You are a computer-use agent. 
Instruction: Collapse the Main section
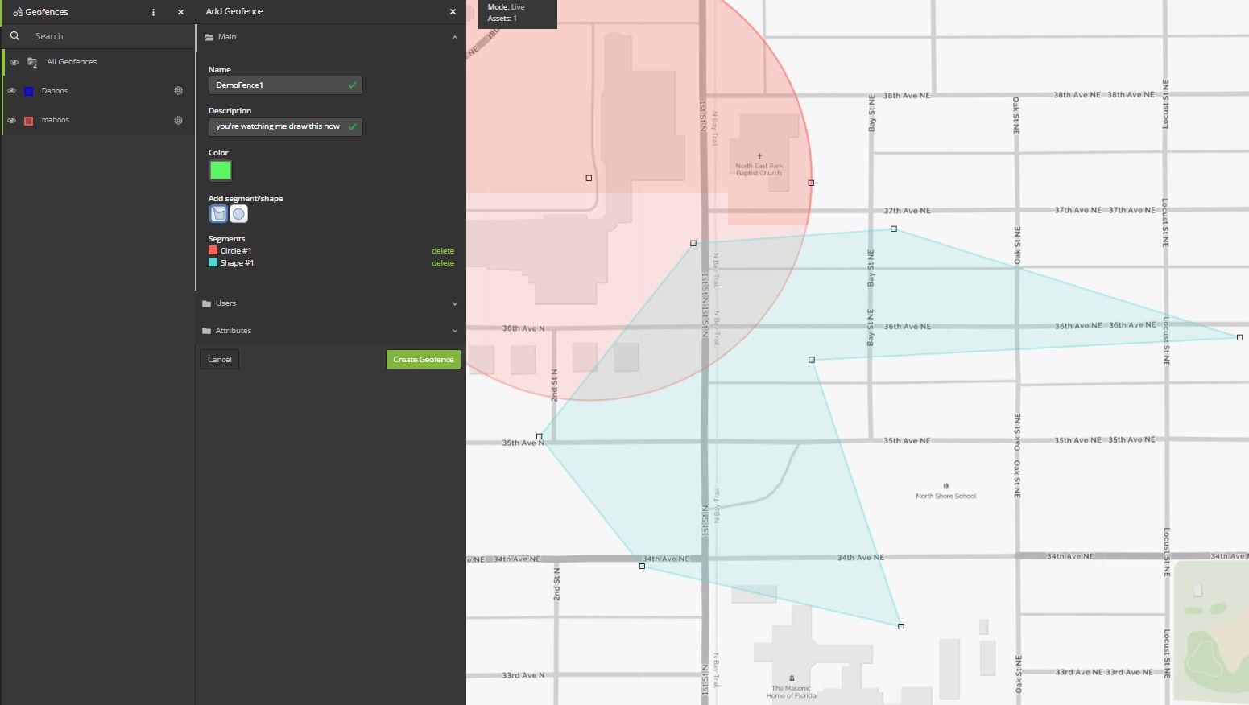455,36
